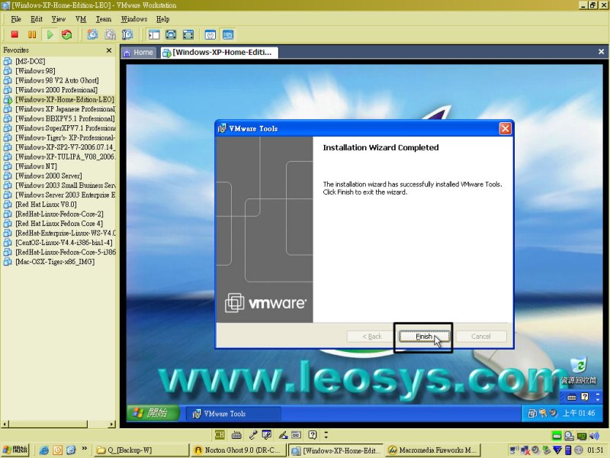This screenshot has width=610, height=458.
Task: Toggle the Favorites sidebar toolbar icon
Action: 154,34
